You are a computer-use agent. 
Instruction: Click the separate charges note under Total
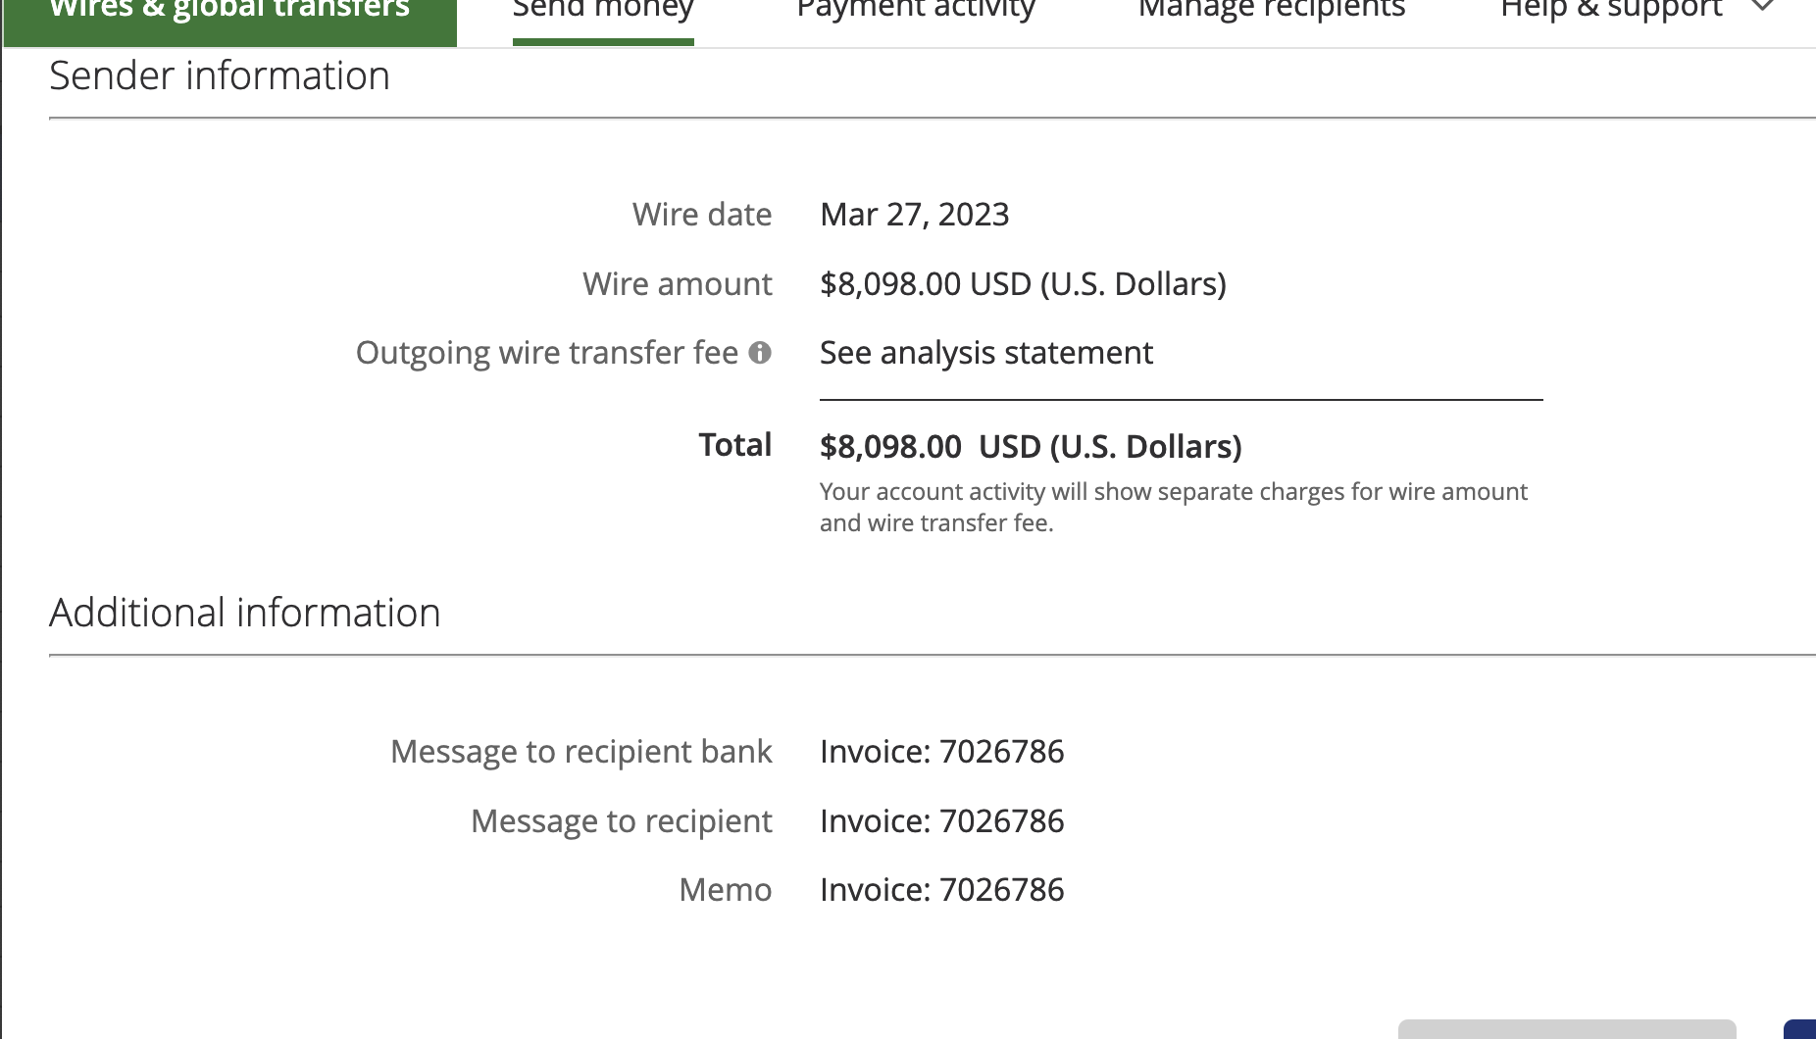pyautogui.click(x=1174, y=507)
